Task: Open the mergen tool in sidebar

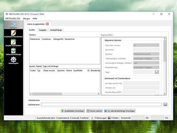Action: [x=13, y=25]
